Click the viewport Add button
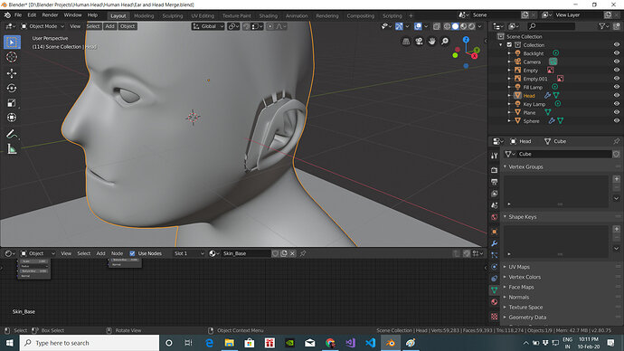The height and width of the screenshot is (351, 624). (x=109, y=26)
